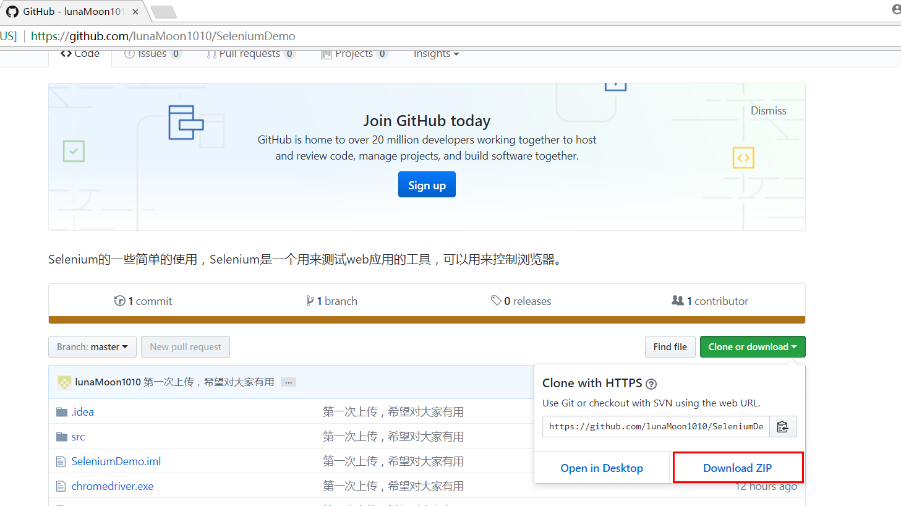Screen dimensions: 901x506
Task: Select the clone URL input field
Action: coord(656,427)
